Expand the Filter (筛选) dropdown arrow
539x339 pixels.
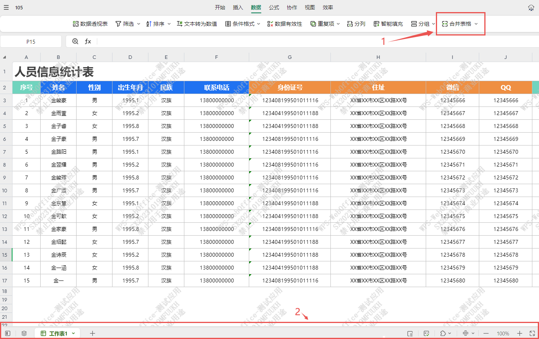coord(139,24)
